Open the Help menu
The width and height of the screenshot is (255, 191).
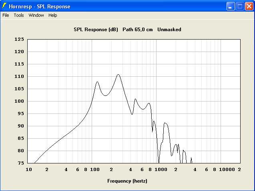[53, 15]
